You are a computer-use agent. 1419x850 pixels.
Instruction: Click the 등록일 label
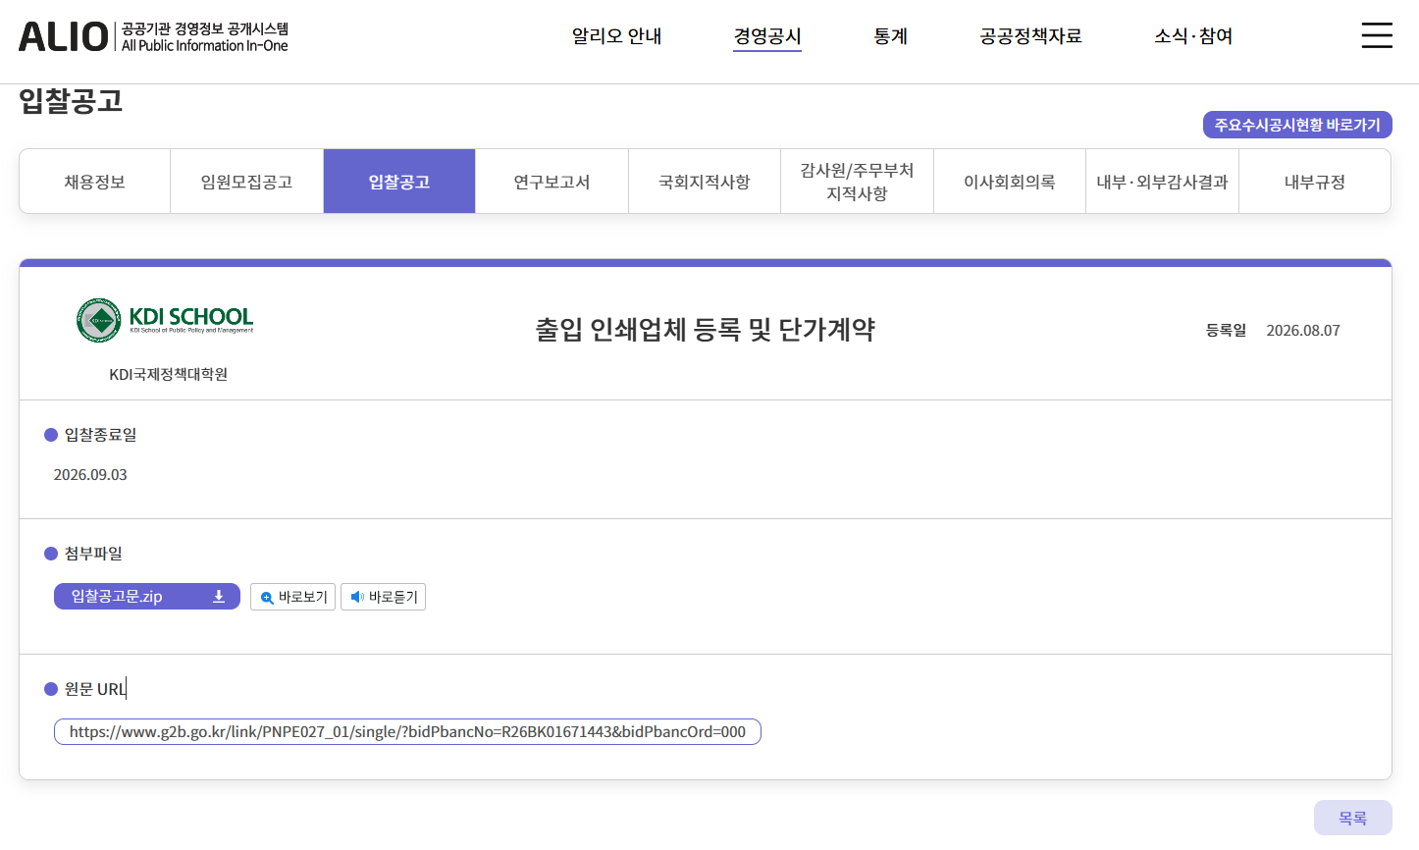1226,331
